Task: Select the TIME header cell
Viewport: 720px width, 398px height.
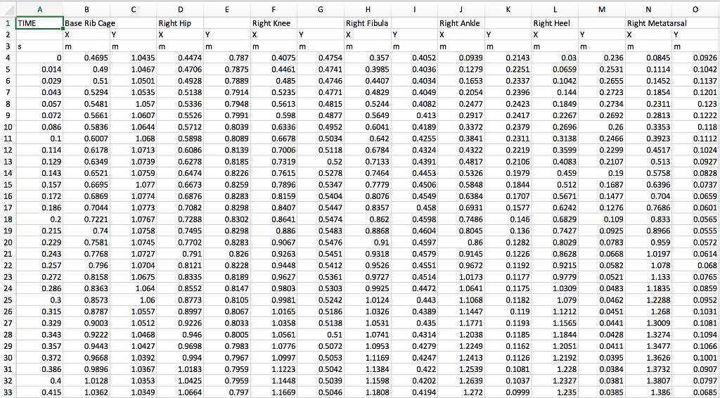Action: click(x=39, y=23)
